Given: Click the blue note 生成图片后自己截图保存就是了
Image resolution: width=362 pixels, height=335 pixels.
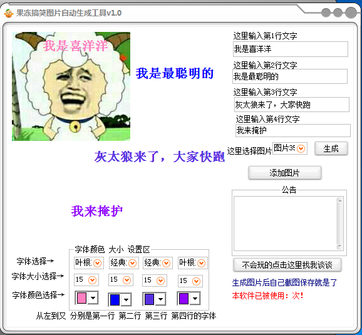Looking at the screenshot, I should tap(285, 282).
